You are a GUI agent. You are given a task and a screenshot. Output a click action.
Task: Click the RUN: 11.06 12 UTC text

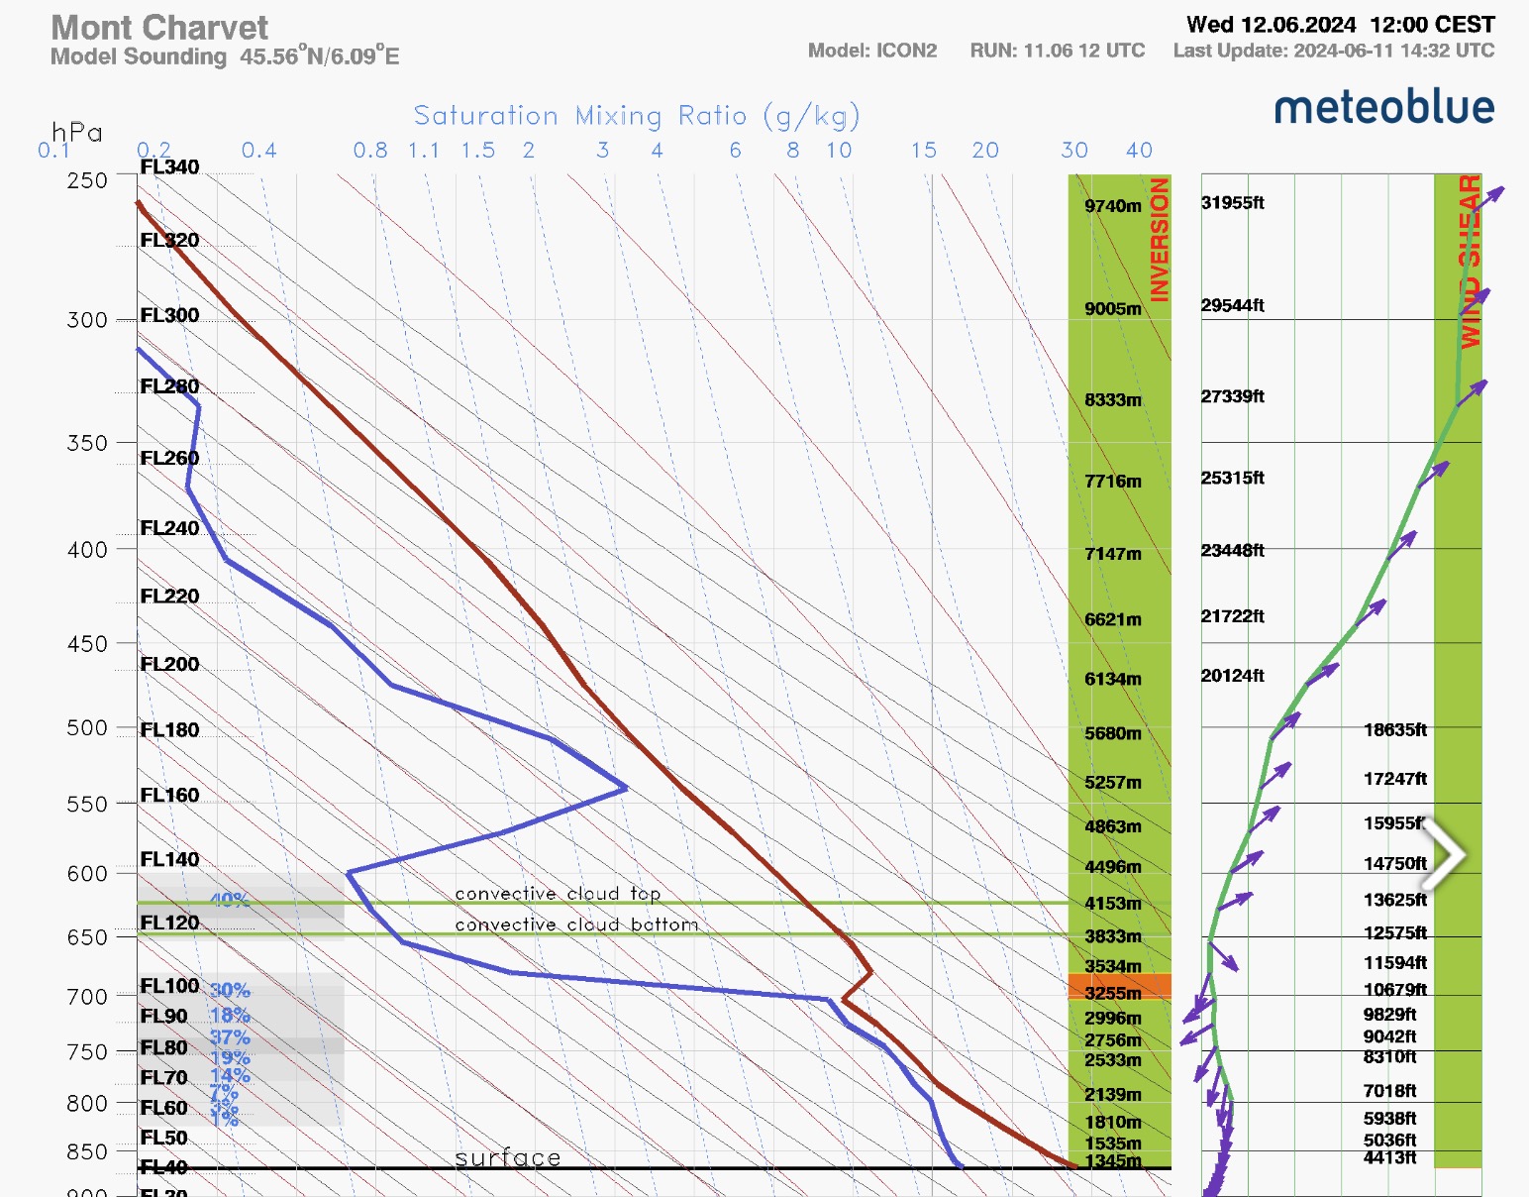[x=1057, y=51]
